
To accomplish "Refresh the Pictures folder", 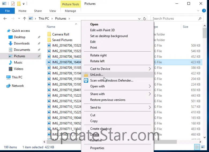I will (x=144, y=19).
